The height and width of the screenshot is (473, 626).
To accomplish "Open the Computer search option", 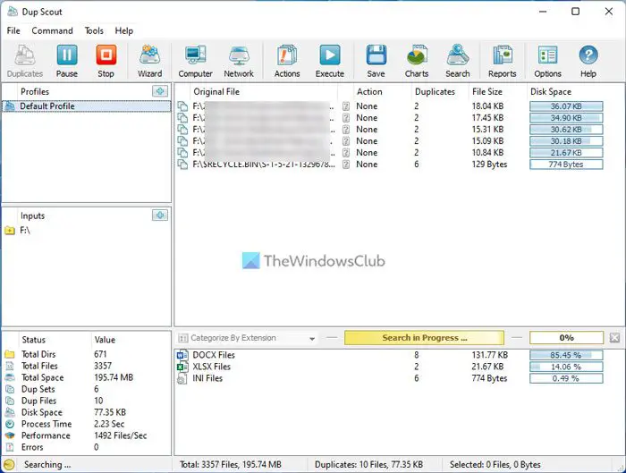I will (x=195, y=61).
